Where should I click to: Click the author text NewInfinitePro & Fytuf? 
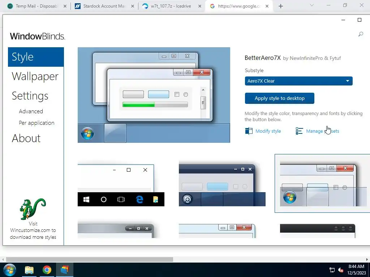tap(315, 58)
